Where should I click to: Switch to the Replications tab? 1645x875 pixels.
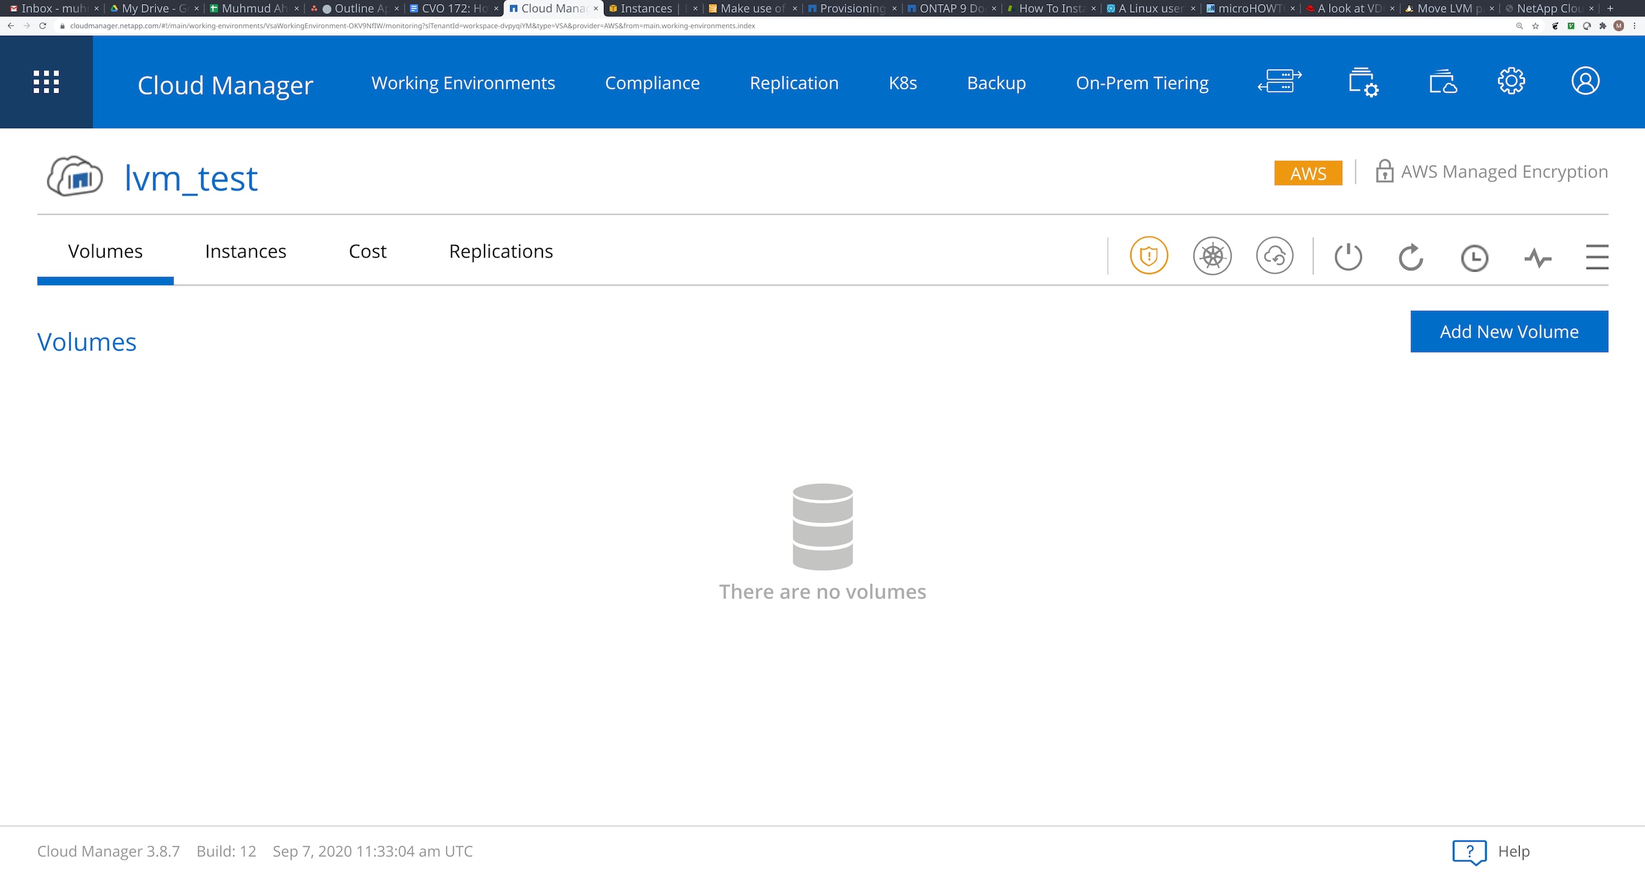point(501,251)
